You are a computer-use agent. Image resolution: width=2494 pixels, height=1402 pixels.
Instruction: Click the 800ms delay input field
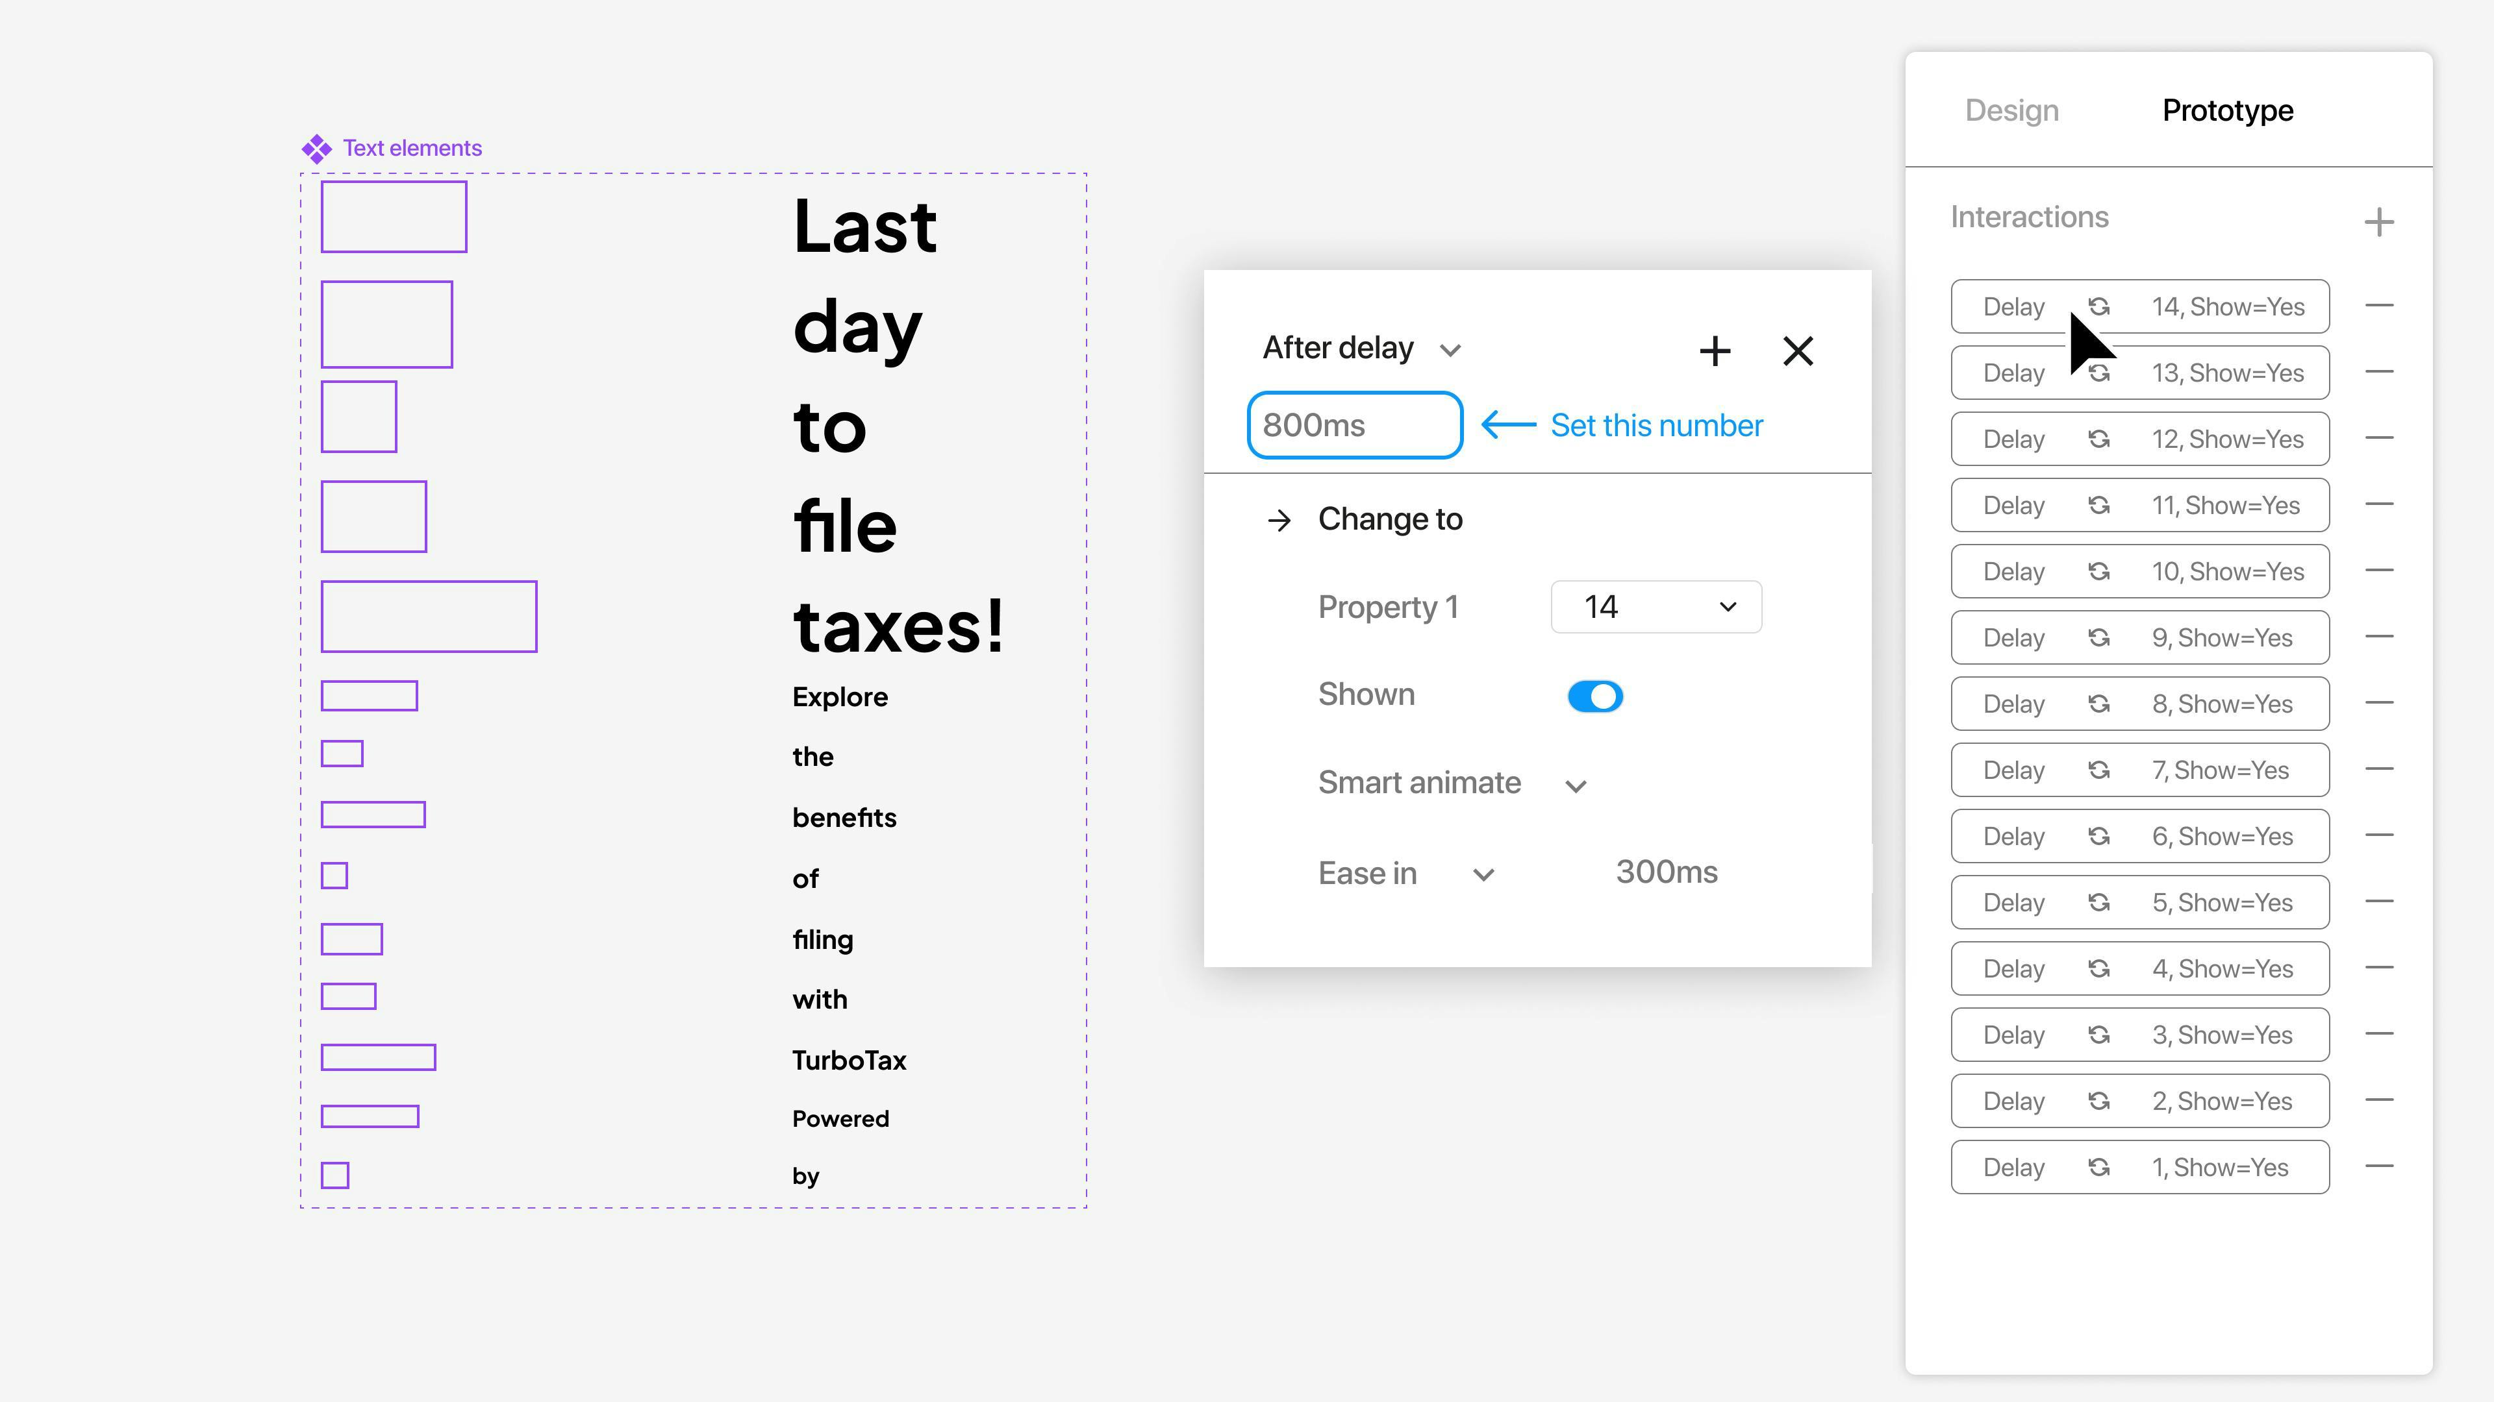tap(1354, 426)
